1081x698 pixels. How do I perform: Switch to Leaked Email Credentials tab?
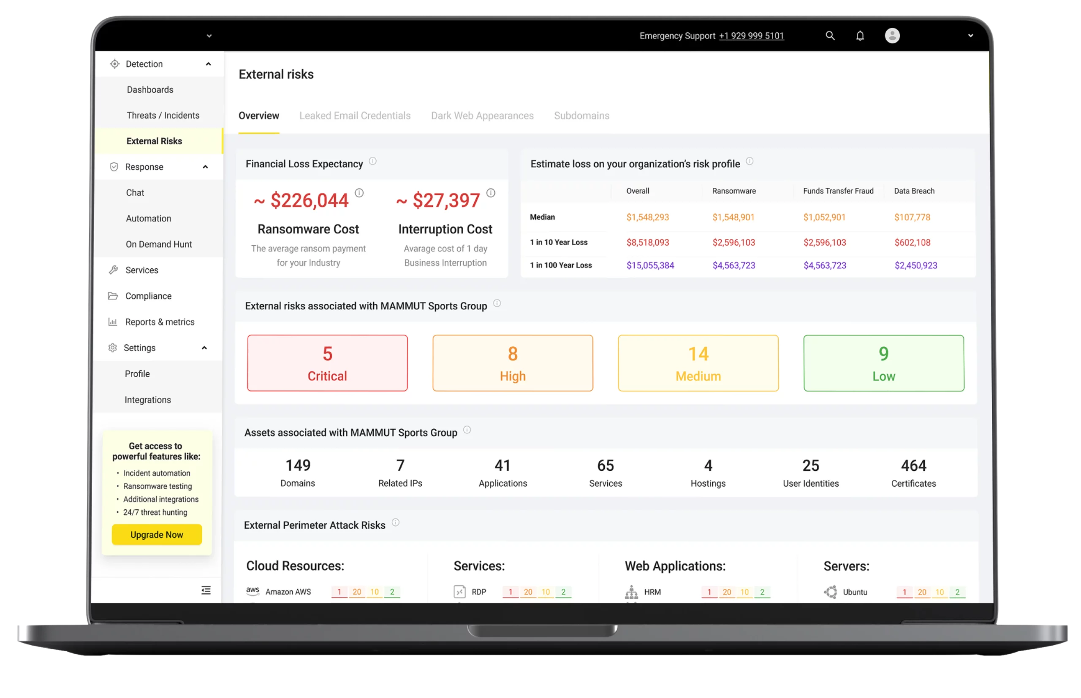coord(355,116)
